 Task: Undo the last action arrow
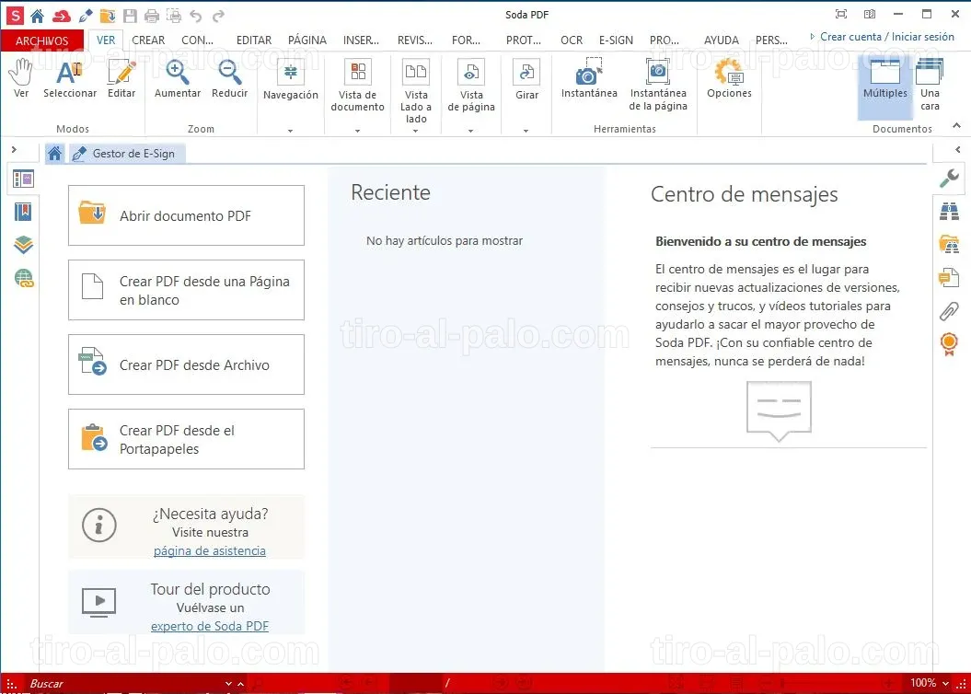pos(196,16)
